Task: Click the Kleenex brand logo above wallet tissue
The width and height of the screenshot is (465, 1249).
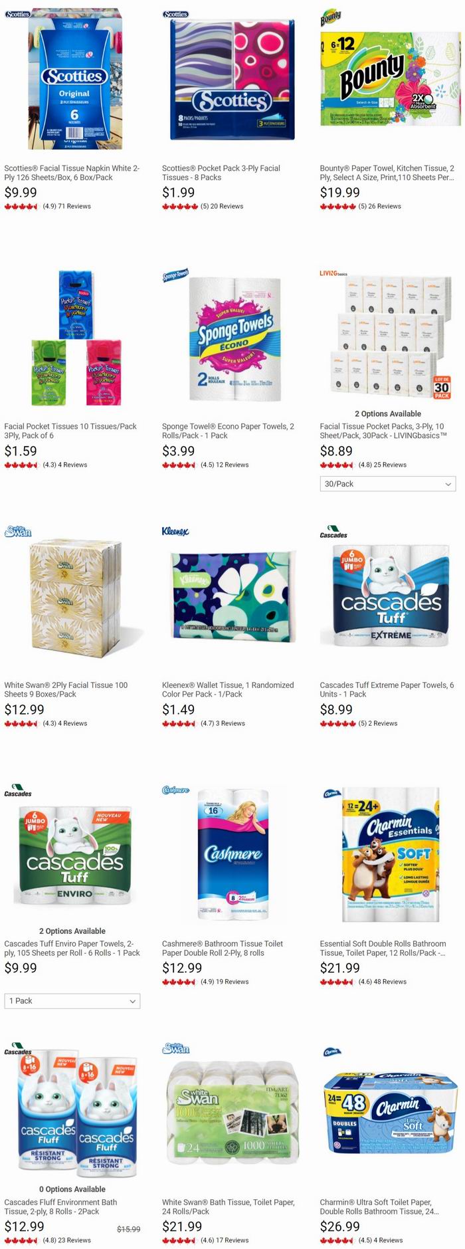Action: point(175,532)
